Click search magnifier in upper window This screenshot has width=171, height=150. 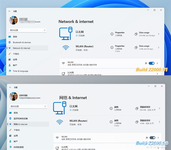click(x=44, y=30)
